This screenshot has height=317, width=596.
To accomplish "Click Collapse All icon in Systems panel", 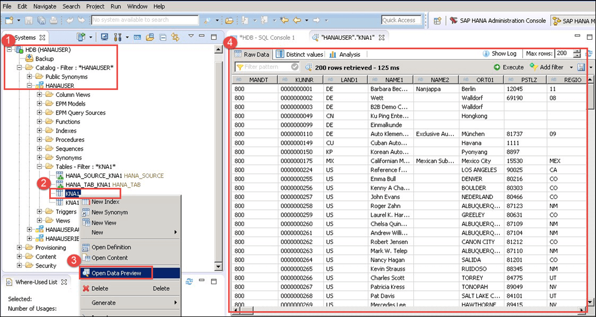I will pyautogui.click(x=163, y=37).
